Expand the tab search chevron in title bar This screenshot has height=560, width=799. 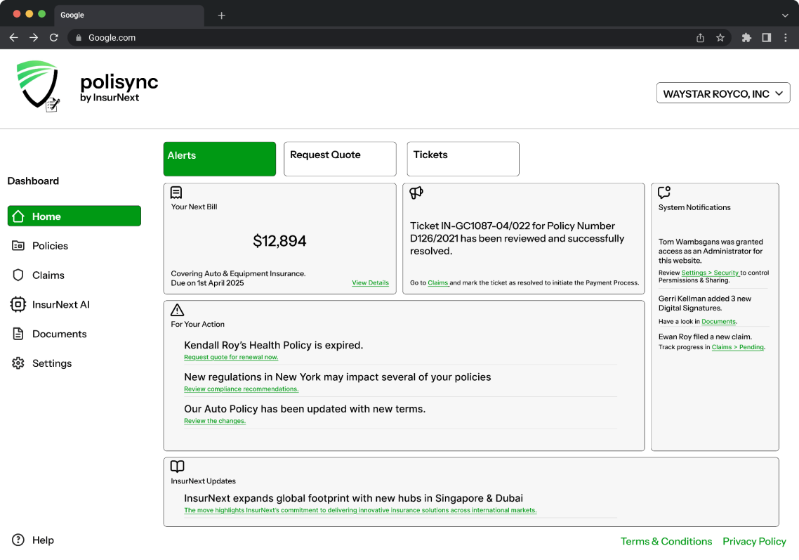[x=785, y=15]
